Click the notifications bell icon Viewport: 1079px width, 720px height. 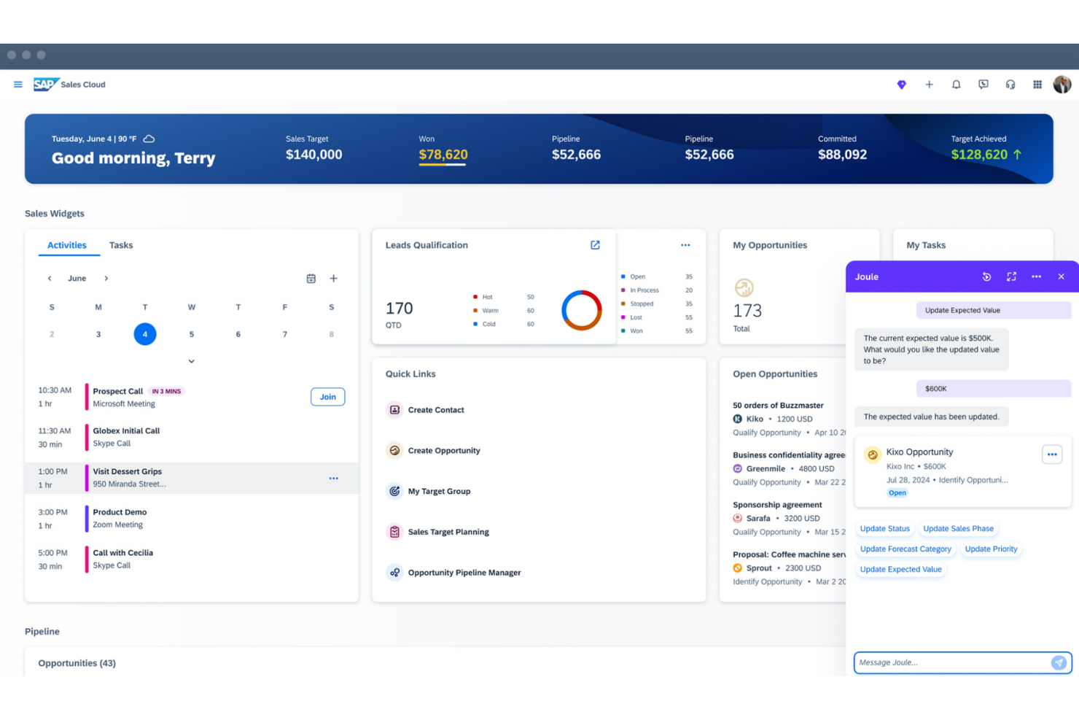tap(956, 84)
